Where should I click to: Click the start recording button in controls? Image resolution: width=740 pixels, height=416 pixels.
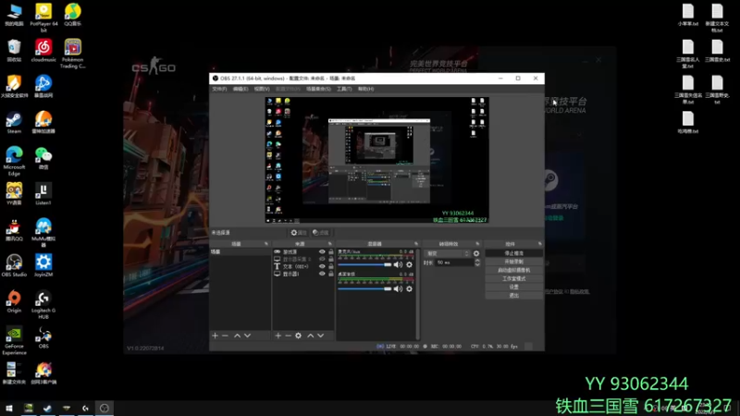[514, 262]
